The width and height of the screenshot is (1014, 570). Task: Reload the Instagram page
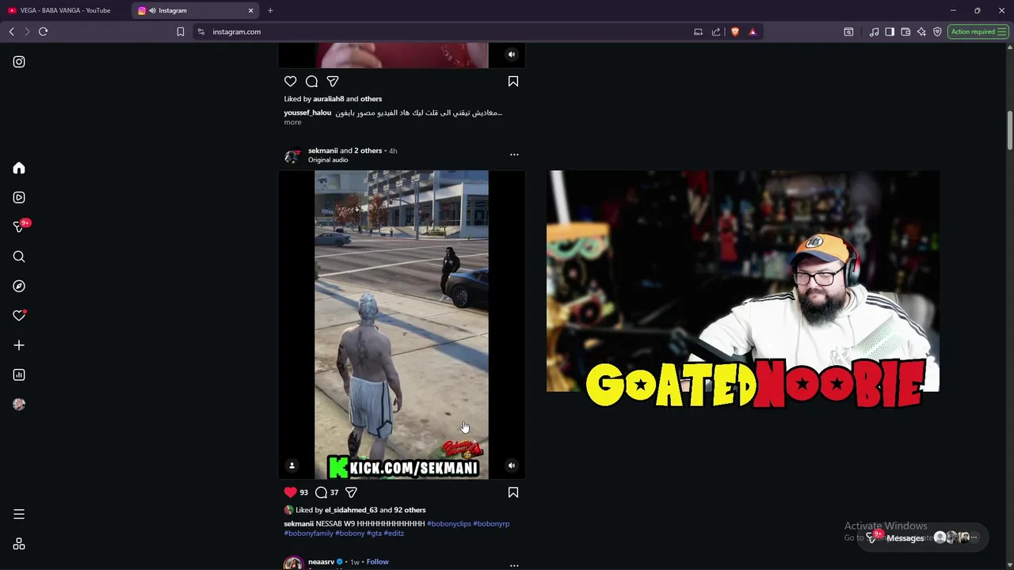coord(43,32)
